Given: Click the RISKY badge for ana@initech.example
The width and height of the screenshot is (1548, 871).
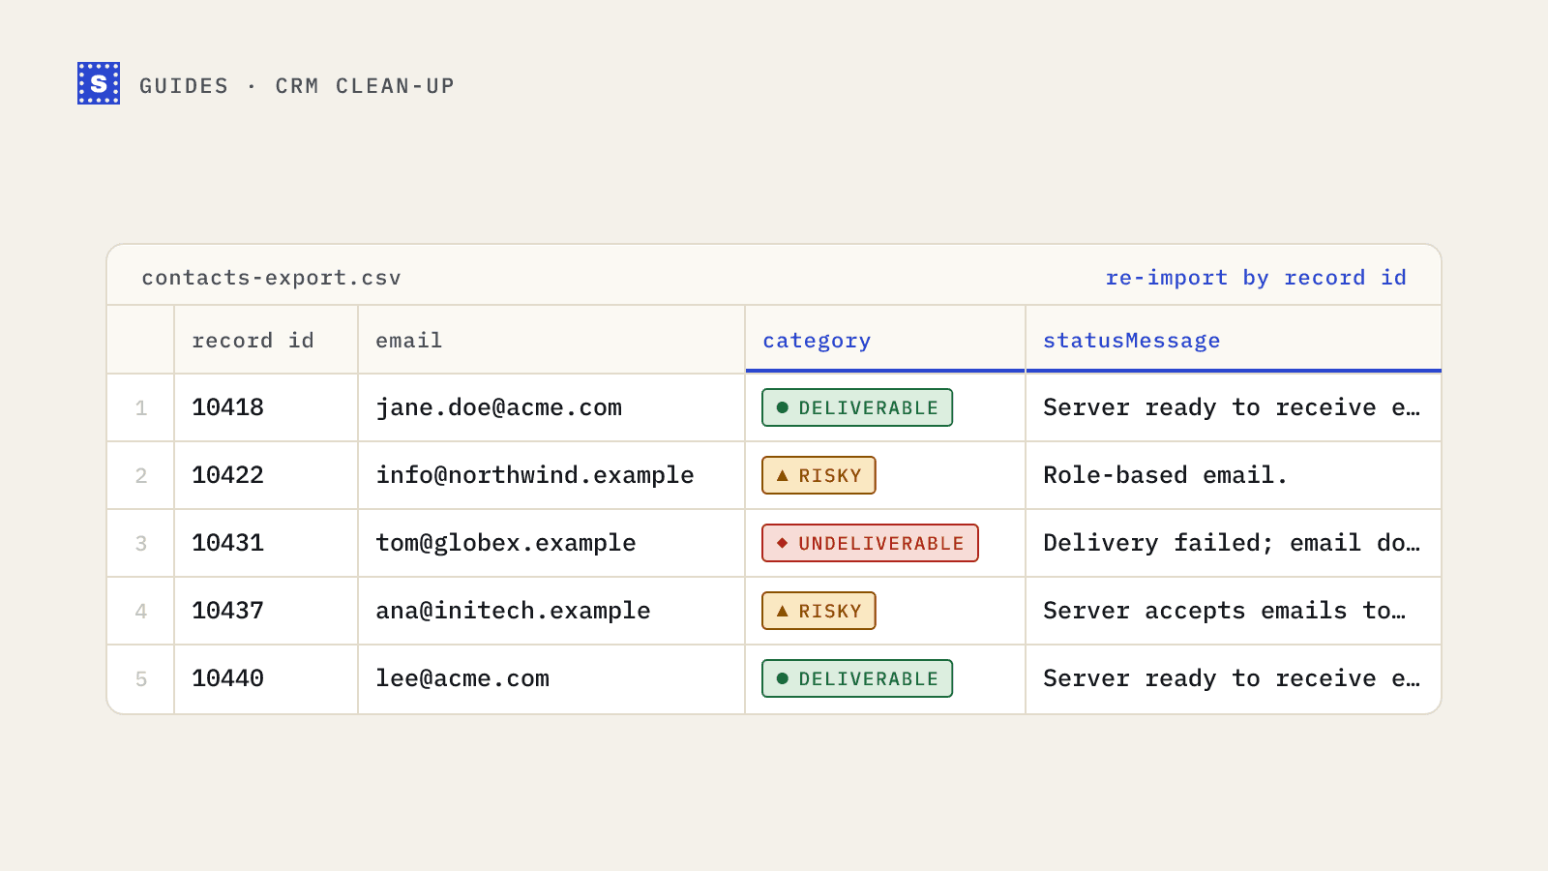Looking at the screenshot, I should coord(819,611).
